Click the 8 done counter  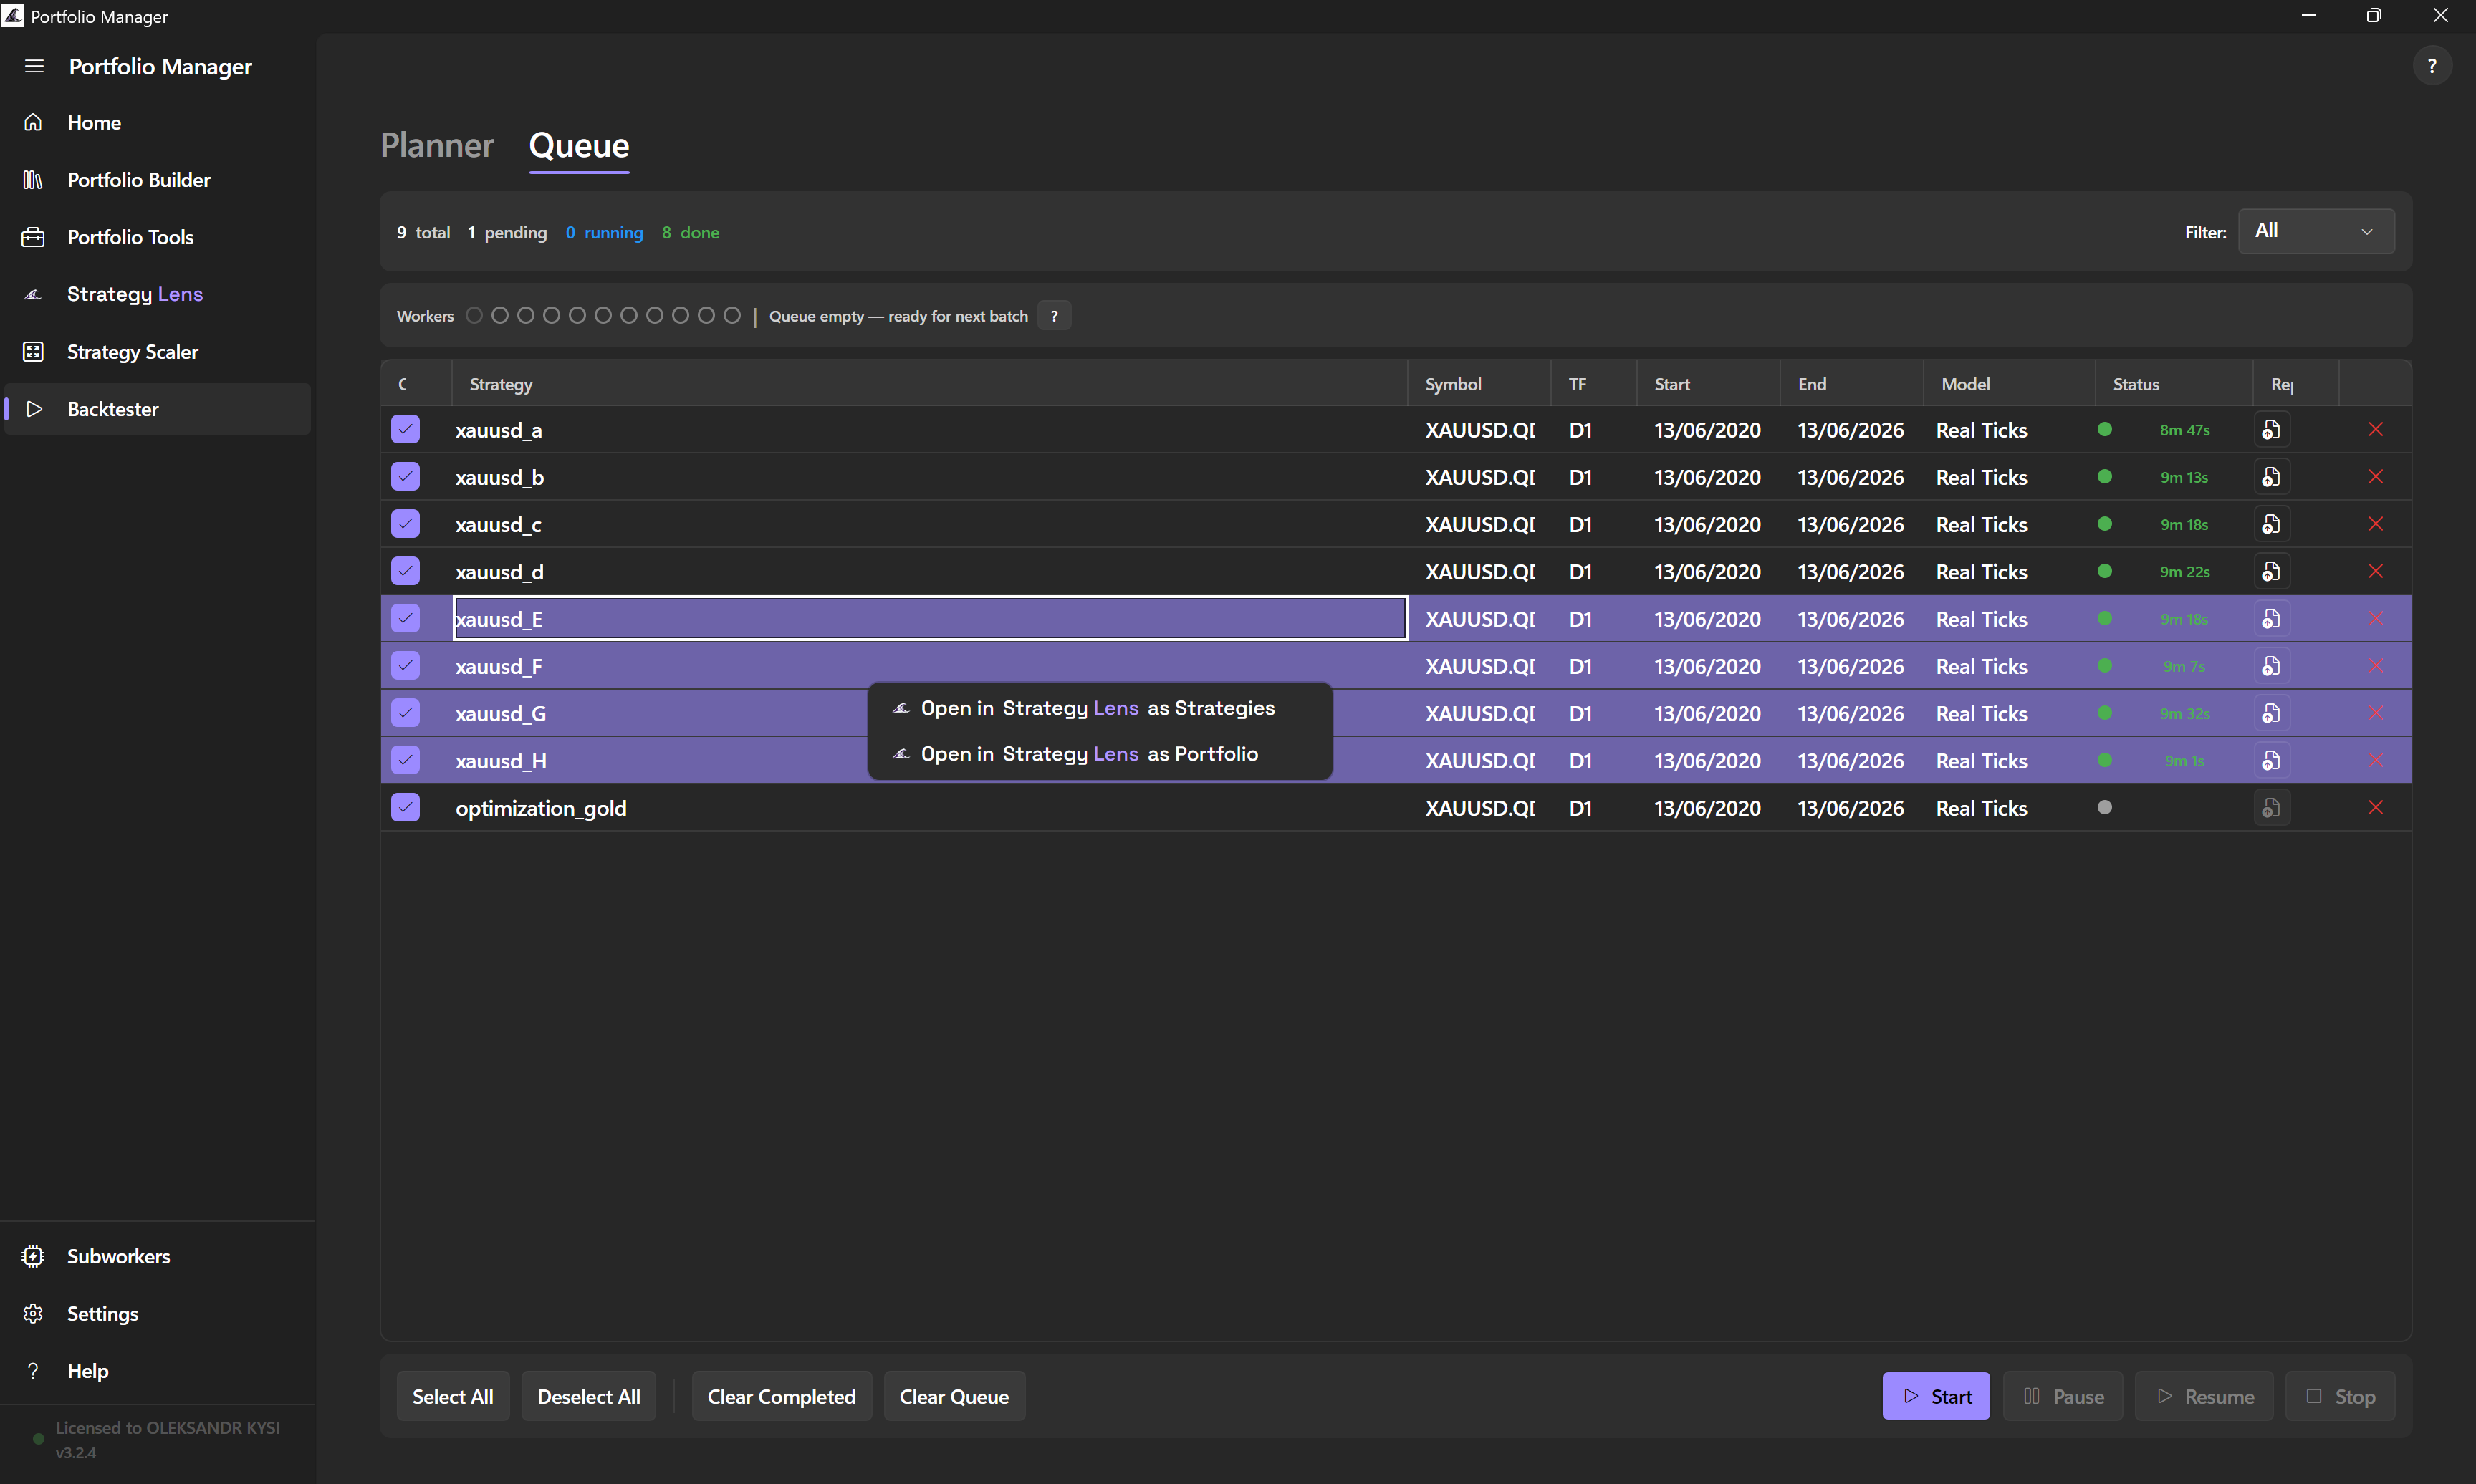(690, 232)
